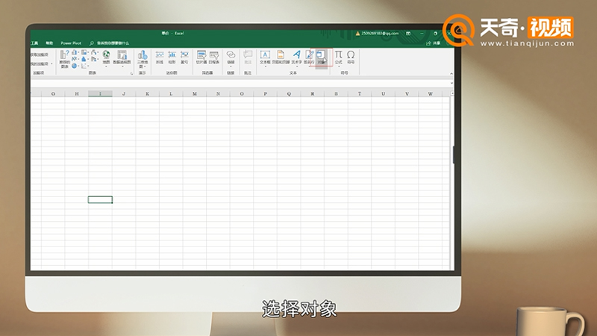Select column header M
The image size is (597, 336).
point(195,93)
